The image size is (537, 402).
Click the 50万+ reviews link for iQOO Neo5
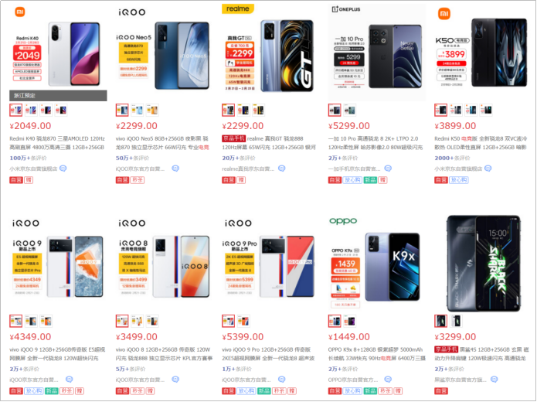[132, 158]
